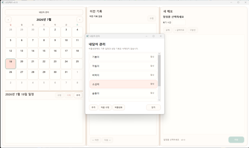Select July 27 in the calendar
This screenshot has width=249, height=148.
(22, 74)
